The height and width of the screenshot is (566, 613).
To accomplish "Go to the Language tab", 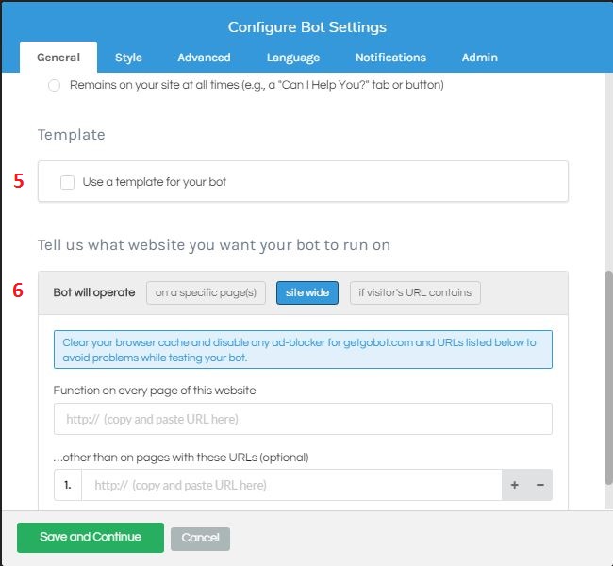I will click(292, 58).
